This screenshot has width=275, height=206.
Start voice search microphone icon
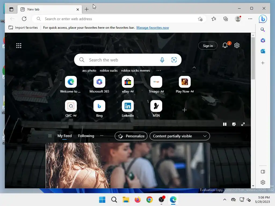(x=162, y=60)
